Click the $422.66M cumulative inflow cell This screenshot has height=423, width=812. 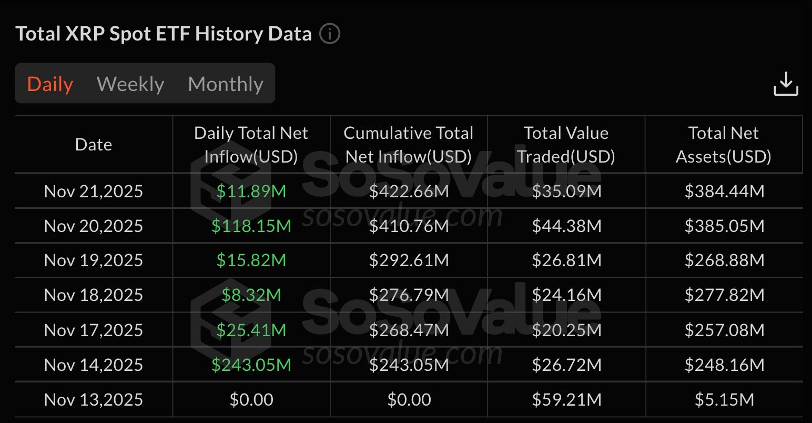409,191
